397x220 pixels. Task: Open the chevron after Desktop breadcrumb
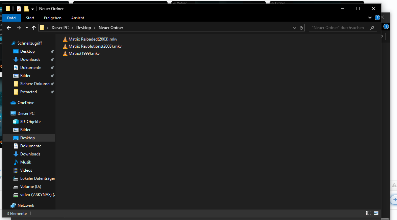pos(95,28)
